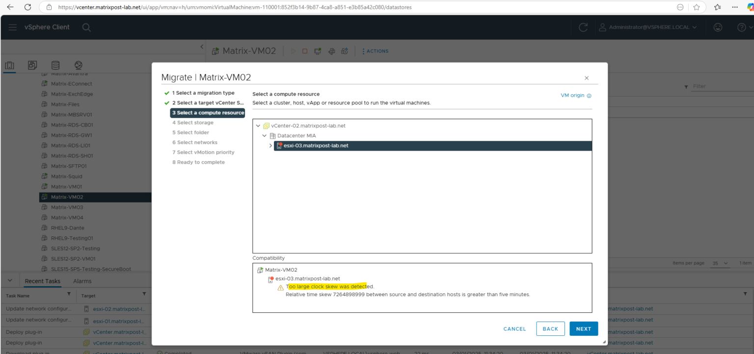Open the Networking inventory view icon

78,65
